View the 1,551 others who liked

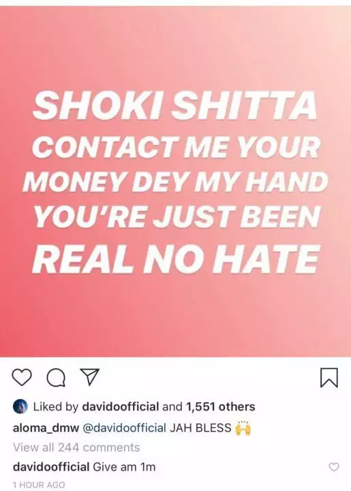221,406
